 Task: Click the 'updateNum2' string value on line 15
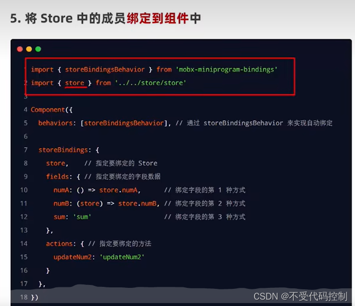click(x=122, y=257)
